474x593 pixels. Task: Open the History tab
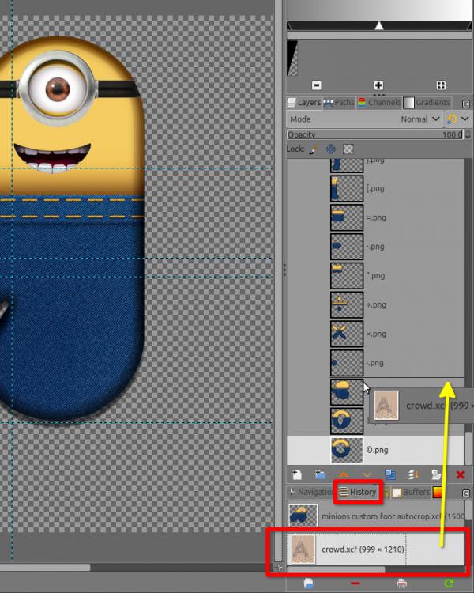tap(358, 492)
